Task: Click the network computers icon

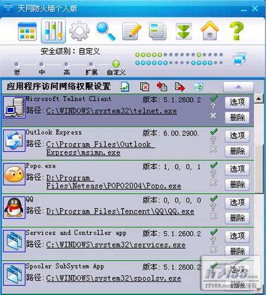Action: [240, 59]
